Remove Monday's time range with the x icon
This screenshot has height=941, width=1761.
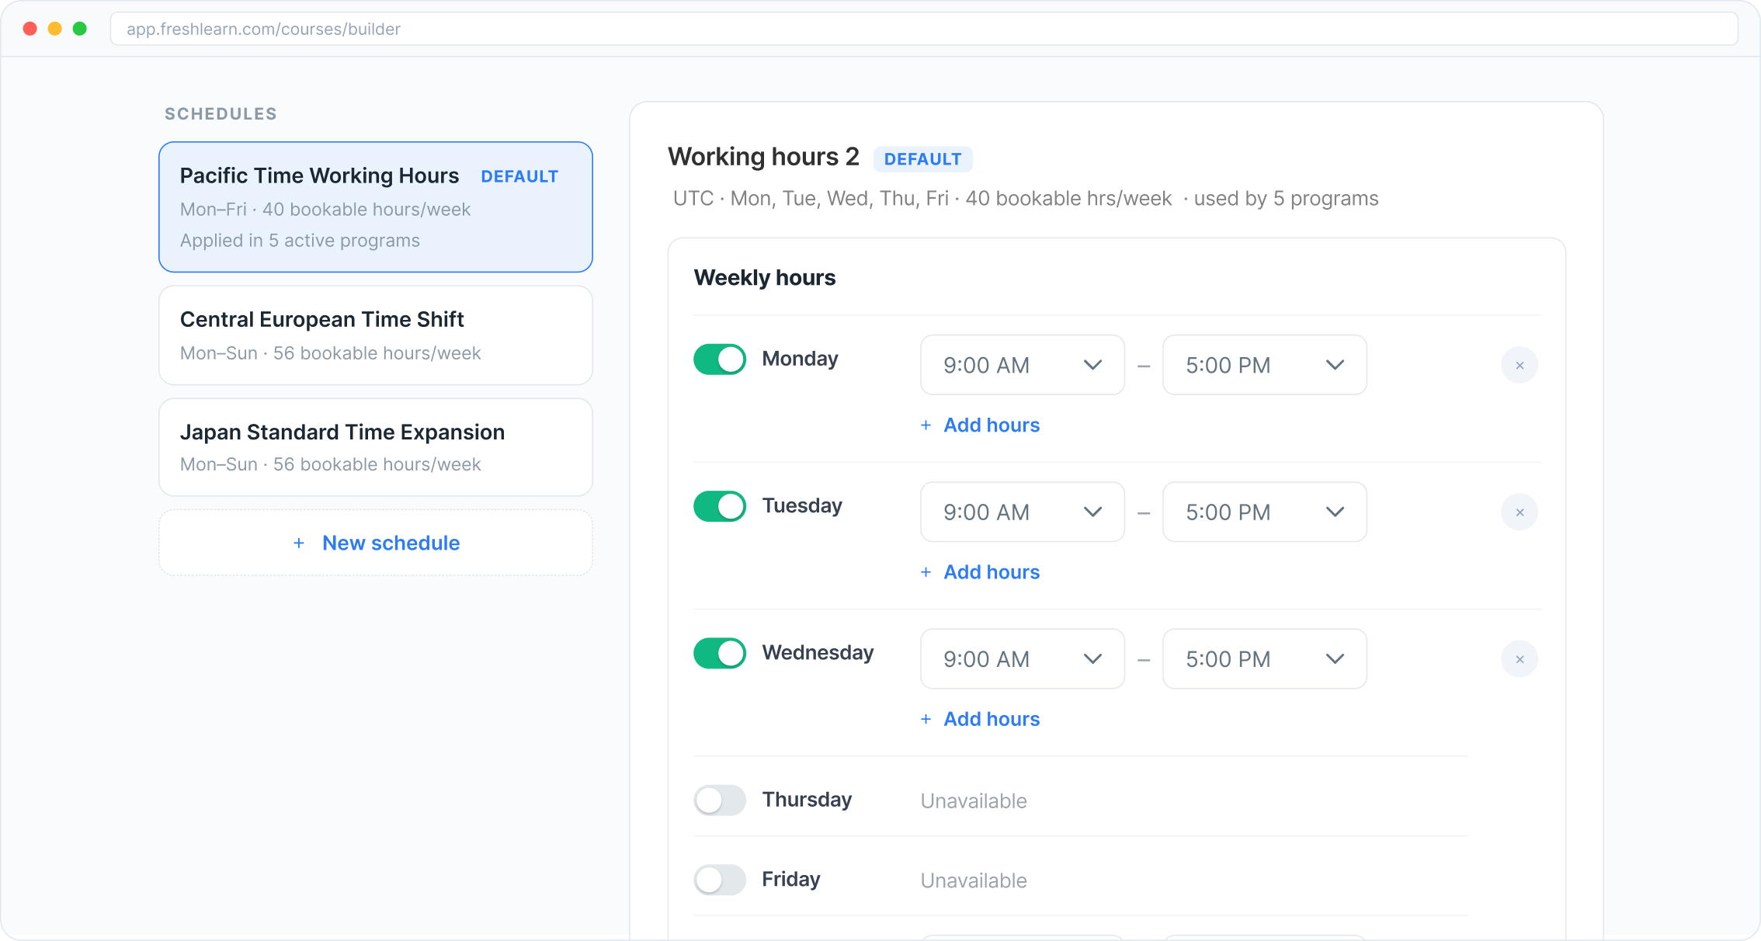[1520, 365]
